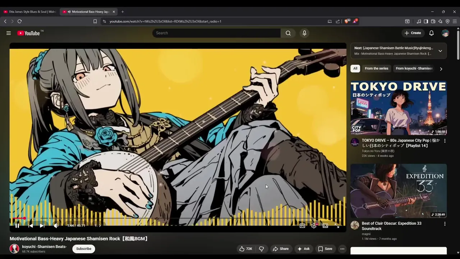This screenshot has height=259, width=460.
Task: Open magnii channel avatar
Action: point(355,225)
